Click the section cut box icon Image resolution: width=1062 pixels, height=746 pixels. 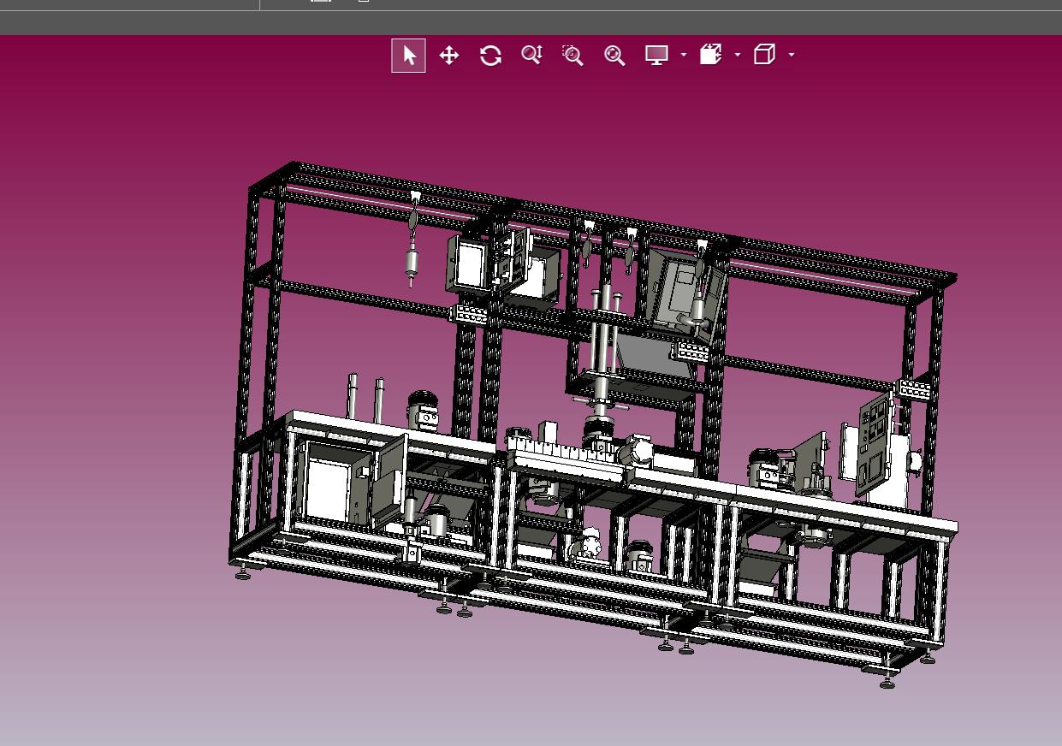coord(710,55)
